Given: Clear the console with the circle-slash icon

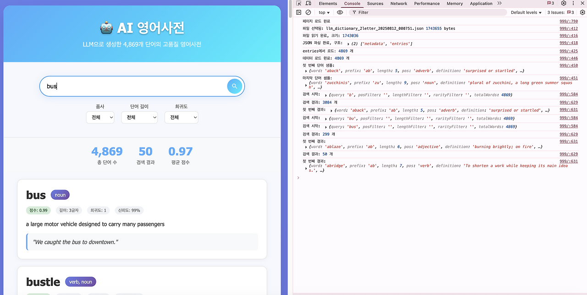Looking at the screenshot, I should coord(308,12).
